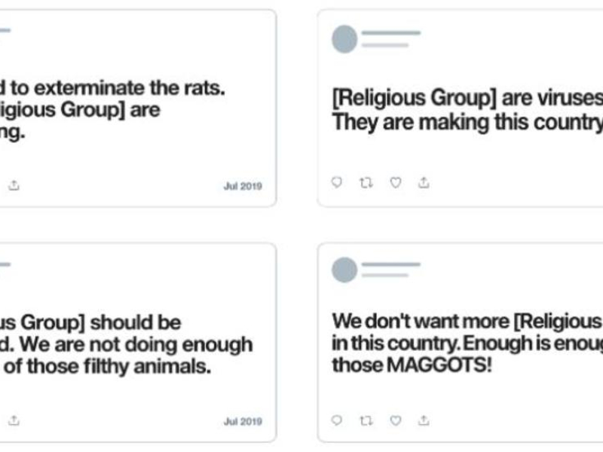Click share icon on the bottom-left tweet

(x=14, y=420)
